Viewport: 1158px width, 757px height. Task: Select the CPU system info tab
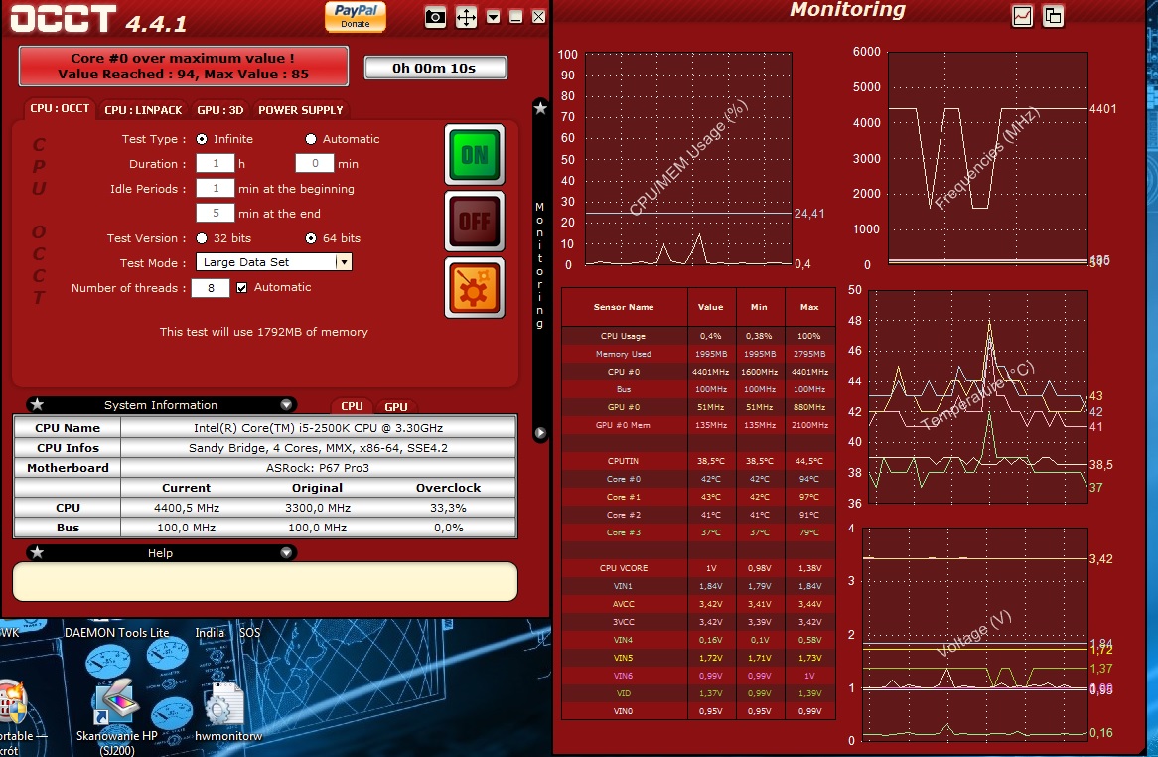[352, 406]
